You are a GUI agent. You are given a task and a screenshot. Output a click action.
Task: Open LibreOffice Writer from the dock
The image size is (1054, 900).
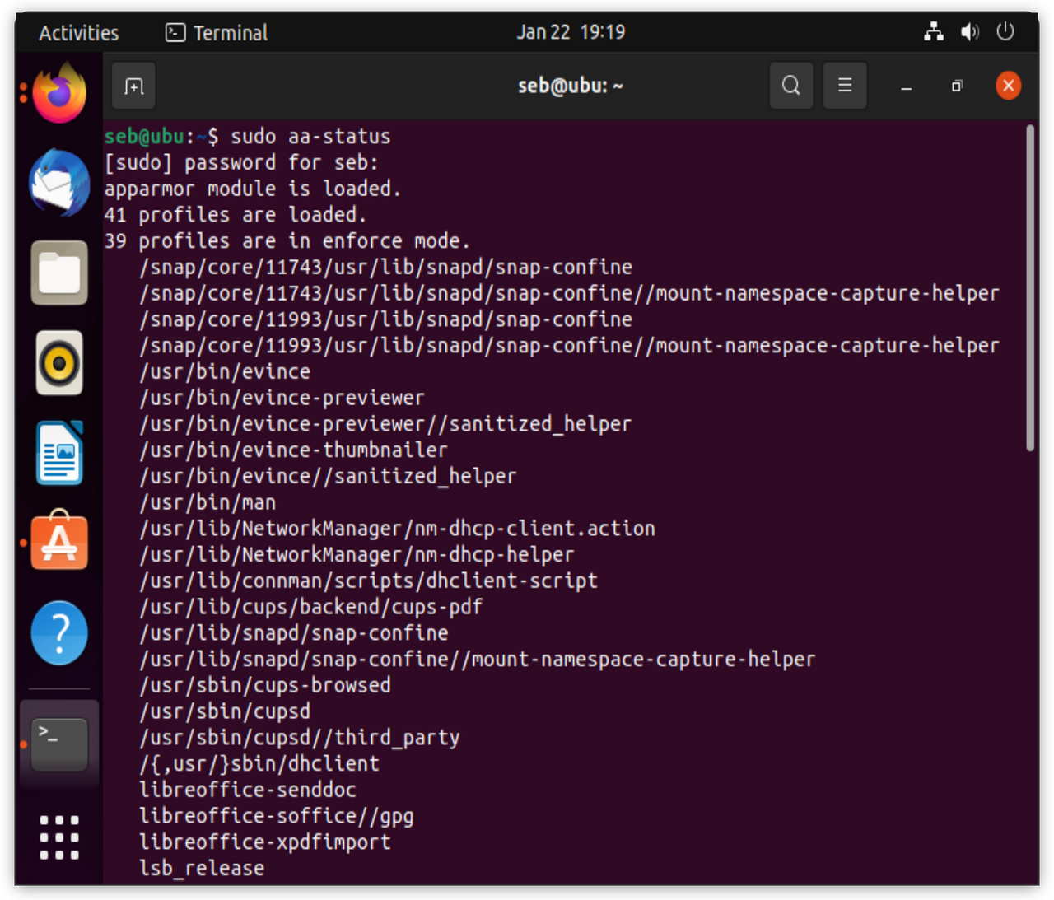[59, 453]
